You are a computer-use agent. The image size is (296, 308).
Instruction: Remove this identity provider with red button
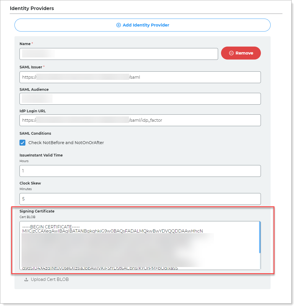point(241,53)
